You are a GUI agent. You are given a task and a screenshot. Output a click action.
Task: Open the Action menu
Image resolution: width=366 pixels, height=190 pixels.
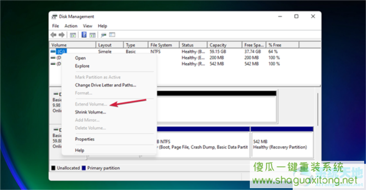(71, 26)
